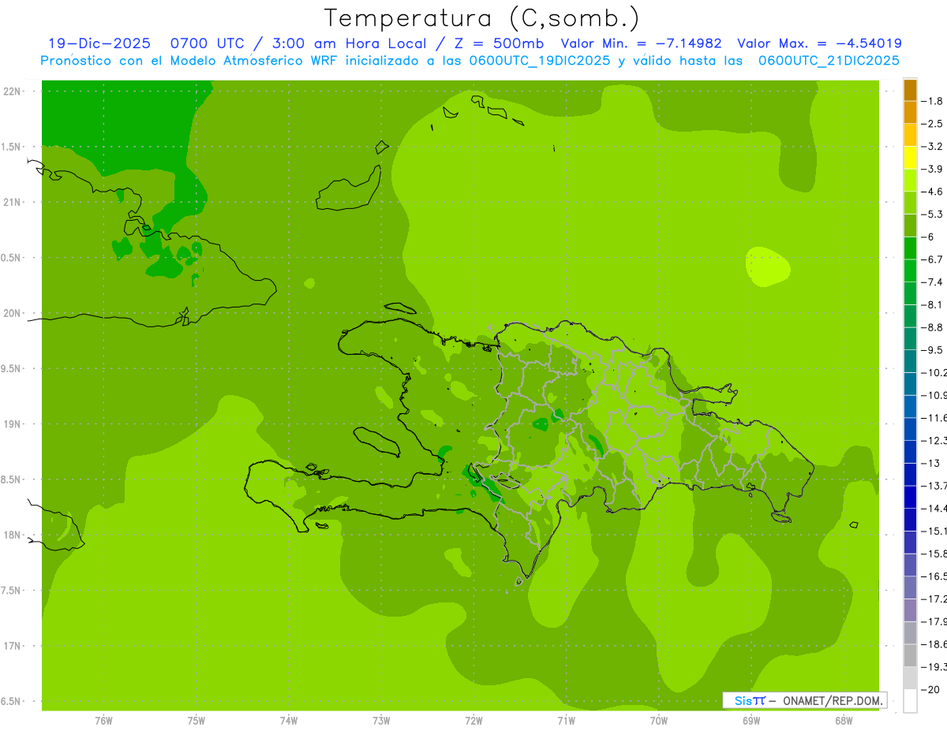
Task: Click the '19N' latitude axis label
Action: tap(12, 424)
